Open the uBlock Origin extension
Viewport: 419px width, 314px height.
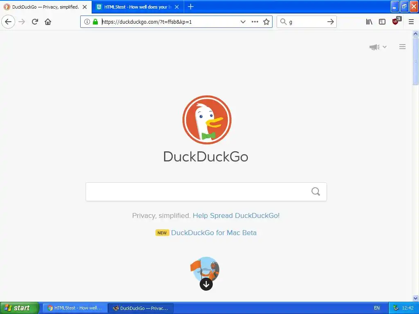click(x=396, y=21)
